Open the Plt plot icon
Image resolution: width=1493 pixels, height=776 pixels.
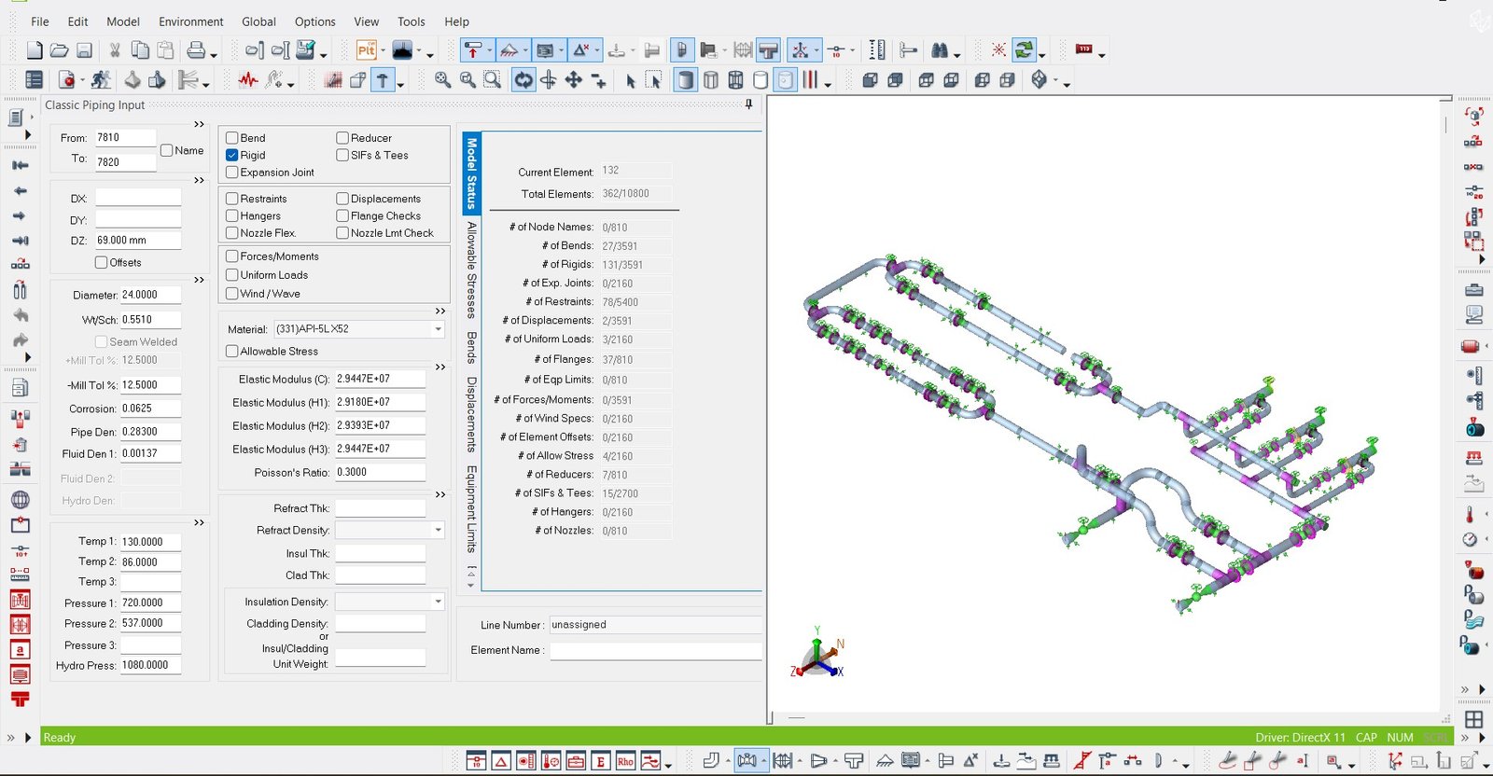[366, 50]
